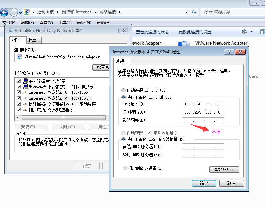The width and height of the screenshot is (265, 208).
Task: Click the change view icon in the toolbar
Action: 244,32
